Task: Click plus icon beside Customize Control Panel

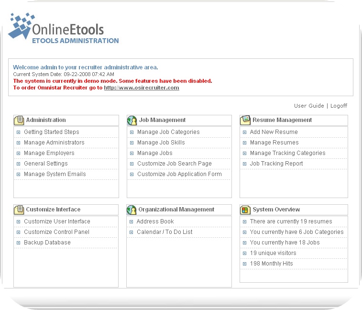Action: pyautogui.click(x=19, y=232)
